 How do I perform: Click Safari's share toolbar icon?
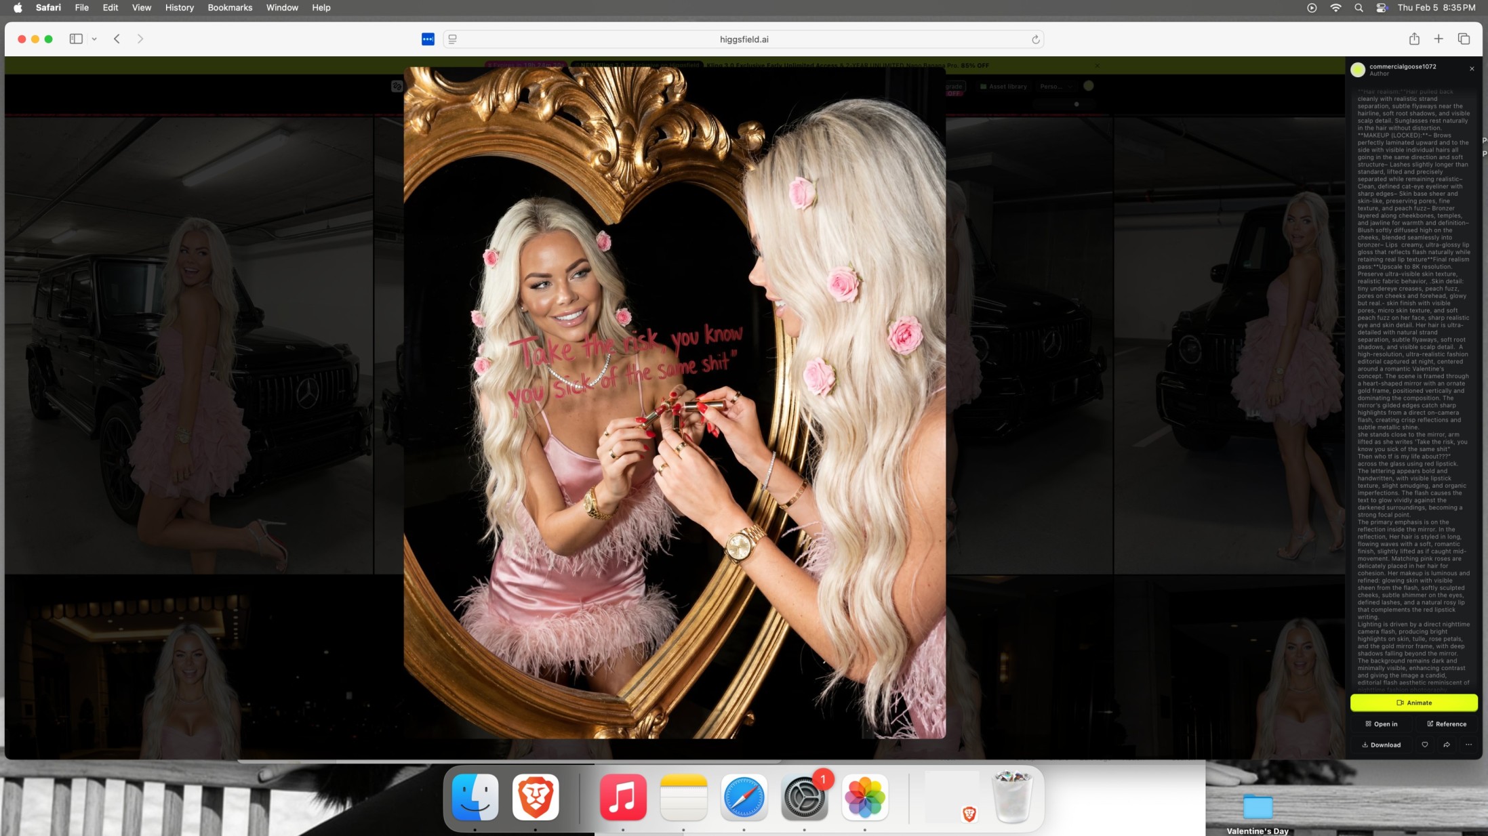(x=1413, y=39)
